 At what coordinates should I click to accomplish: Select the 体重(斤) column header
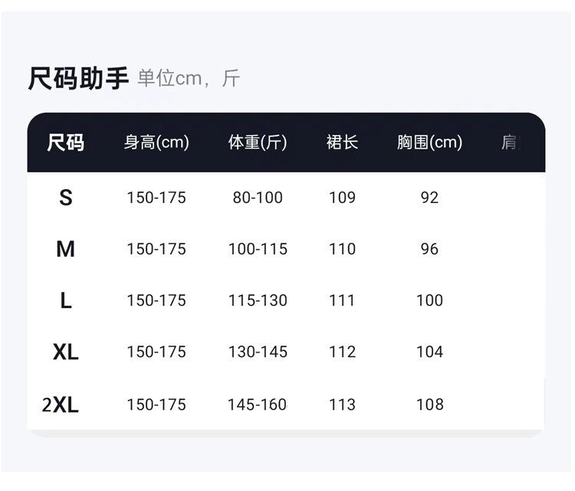(x=258, y=142)
